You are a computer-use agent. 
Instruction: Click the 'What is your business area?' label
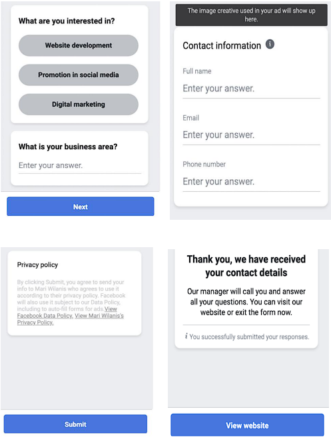[68, 147]
